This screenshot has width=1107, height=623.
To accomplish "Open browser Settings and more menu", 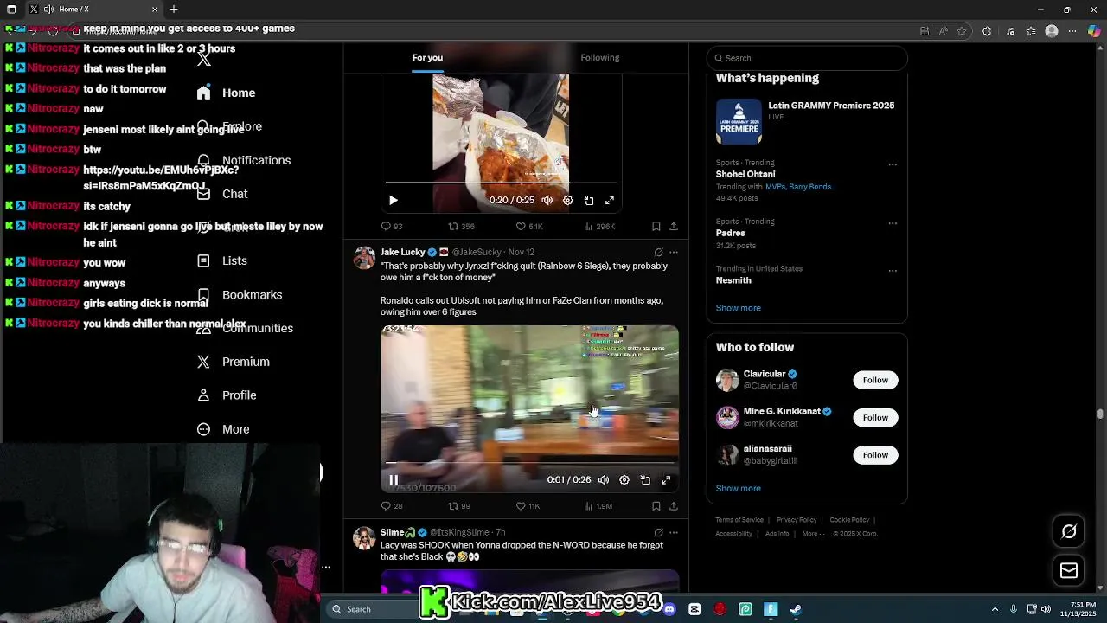I will click(1073, 31).
